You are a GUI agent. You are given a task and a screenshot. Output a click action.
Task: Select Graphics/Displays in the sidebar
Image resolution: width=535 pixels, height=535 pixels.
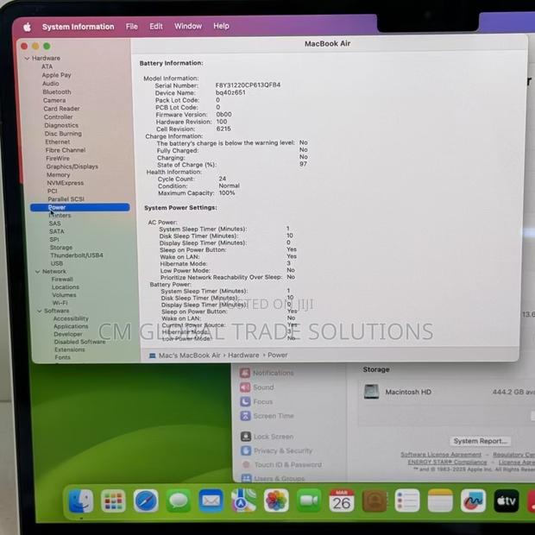click(72, 167)
